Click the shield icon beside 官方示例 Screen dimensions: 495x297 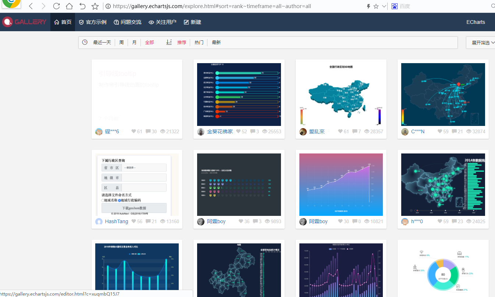click(x=81, y=22)
